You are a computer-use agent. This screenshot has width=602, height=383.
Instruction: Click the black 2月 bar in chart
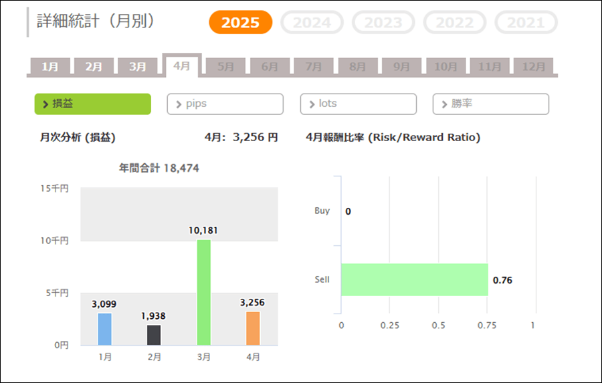tap(154, 335)
